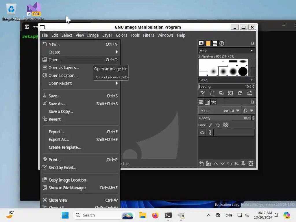Open brushes dock tab configuration menu
This screenshot has height=222, width=296.
pyautogui.click(x=253, y=43)
